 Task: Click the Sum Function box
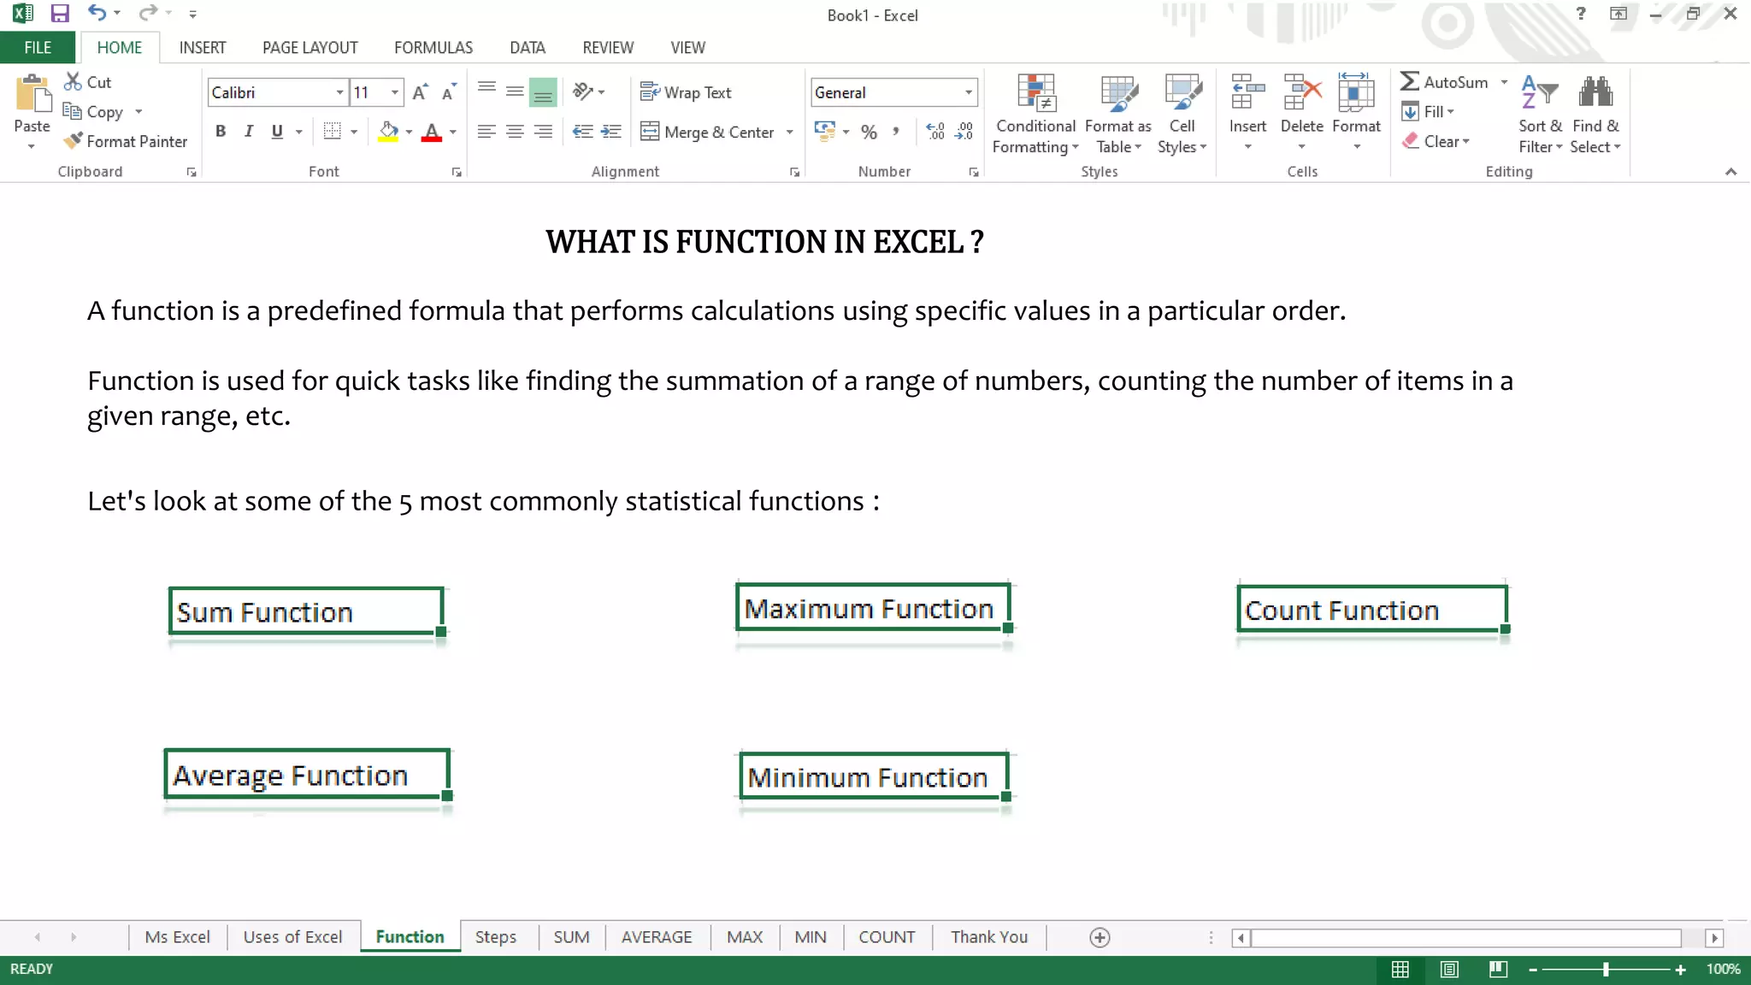tap(306, 611)
